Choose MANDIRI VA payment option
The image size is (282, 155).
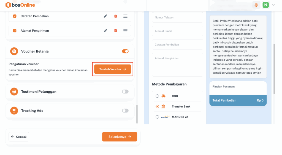tap(157, 117)
